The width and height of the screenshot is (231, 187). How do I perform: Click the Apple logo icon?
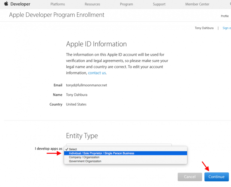pyautogui.click(x=6, y=3)
